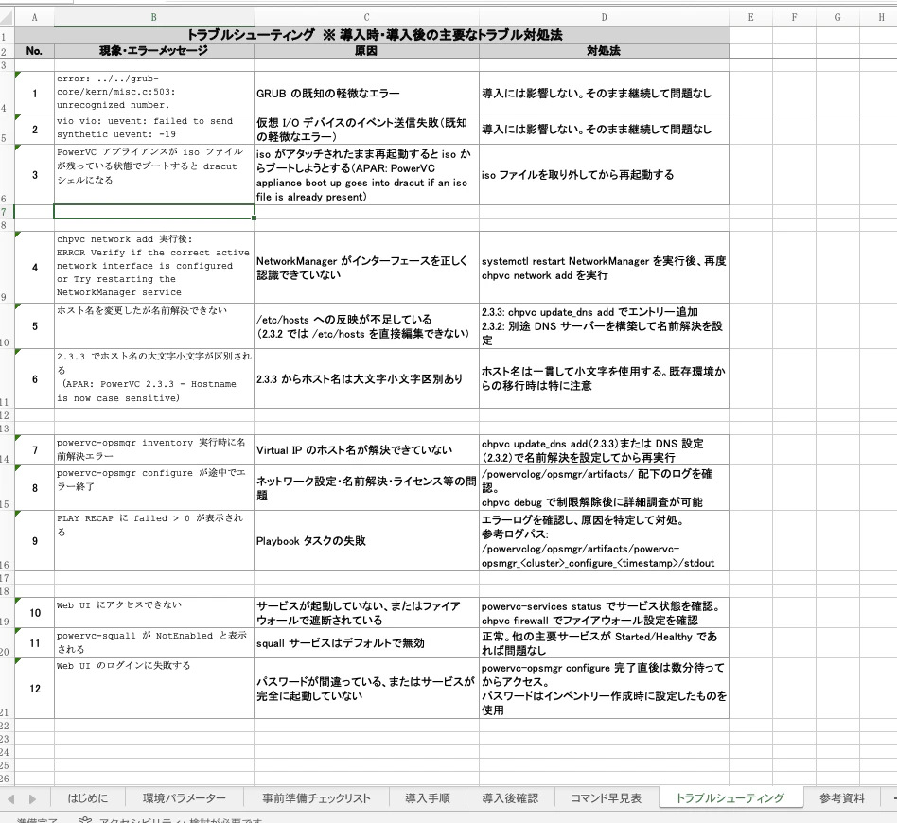Select the PLAY RECAP に failed cell

(154, 540)
